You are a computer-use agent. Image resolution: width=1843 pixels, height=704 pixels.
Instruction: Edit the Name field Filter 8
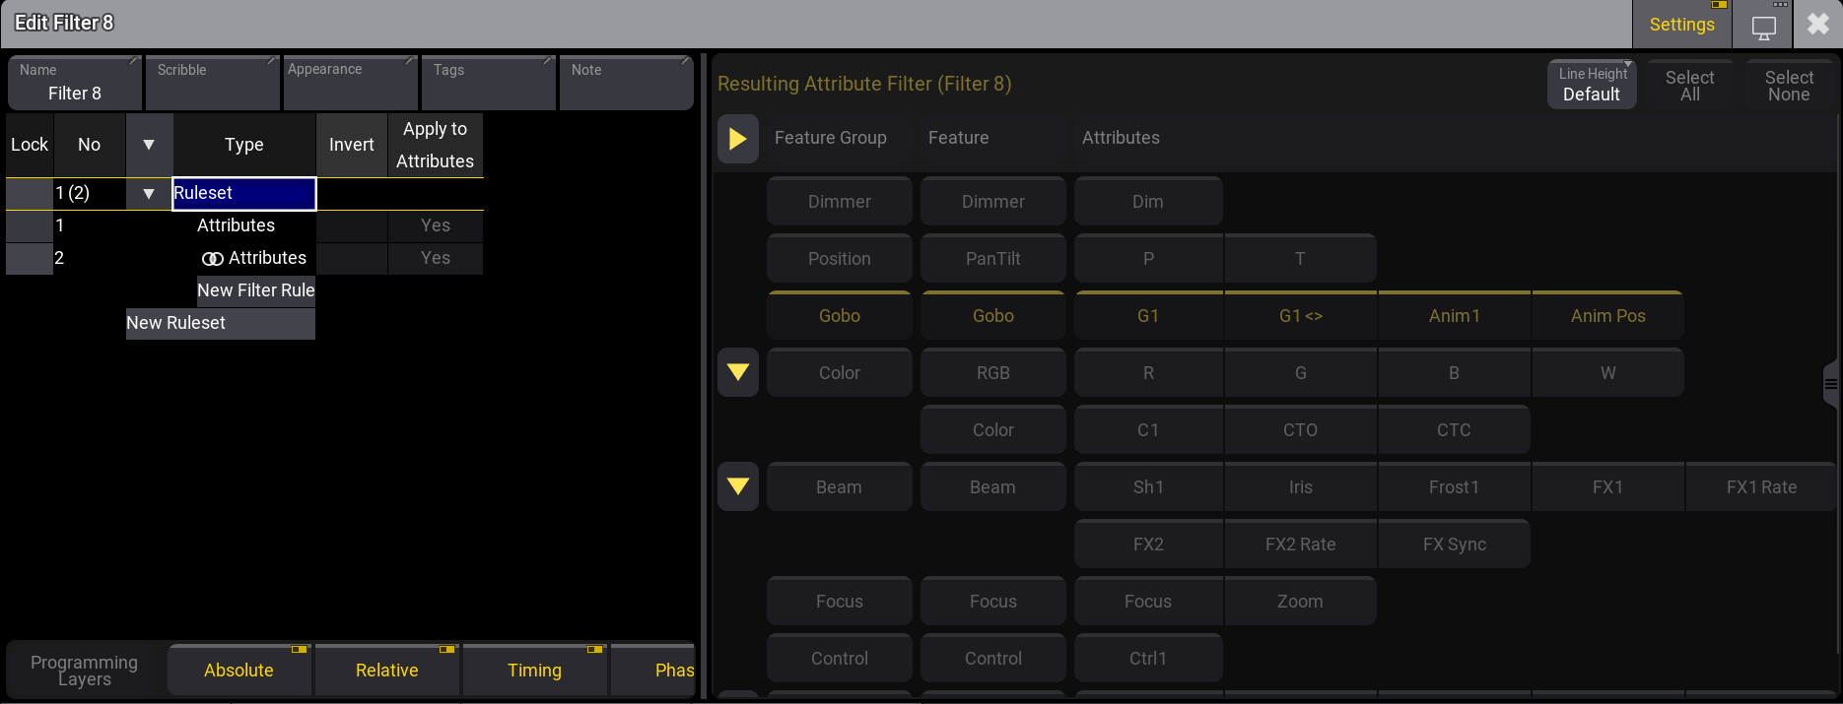[x=75, y=84]
